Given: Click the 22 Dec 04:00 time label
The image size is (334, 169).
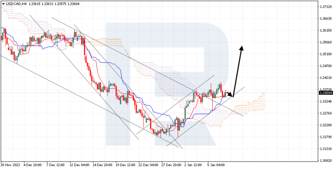Looking at the screenshot, I should (148, 165).
